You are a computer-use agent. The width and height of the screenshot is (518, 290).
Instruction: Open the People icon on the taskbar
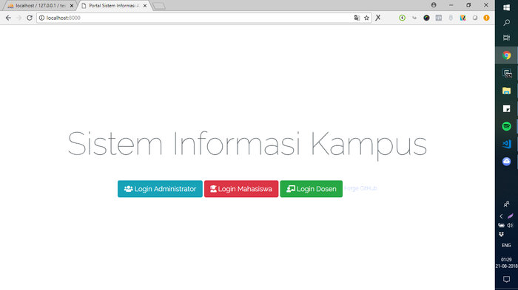coord(506,204)
